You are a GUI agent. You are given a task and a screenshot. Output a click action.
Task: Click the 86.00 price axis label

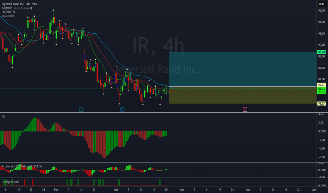tap(322, 68)
